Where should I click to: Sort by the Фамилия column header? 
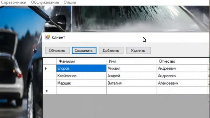(x=81, y=61)
